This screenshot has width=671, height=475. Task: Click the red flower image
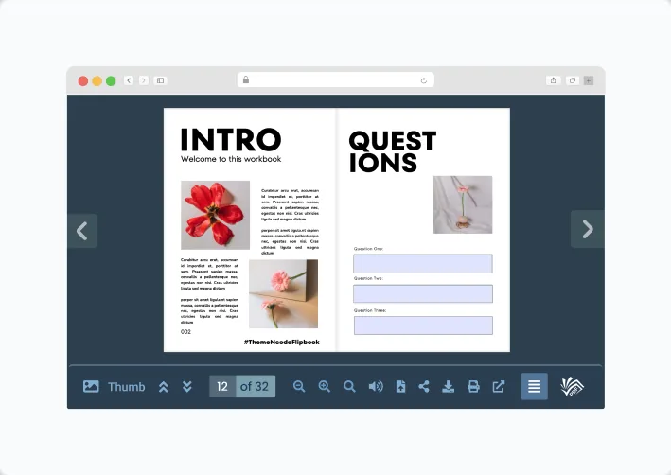[215, 215]
